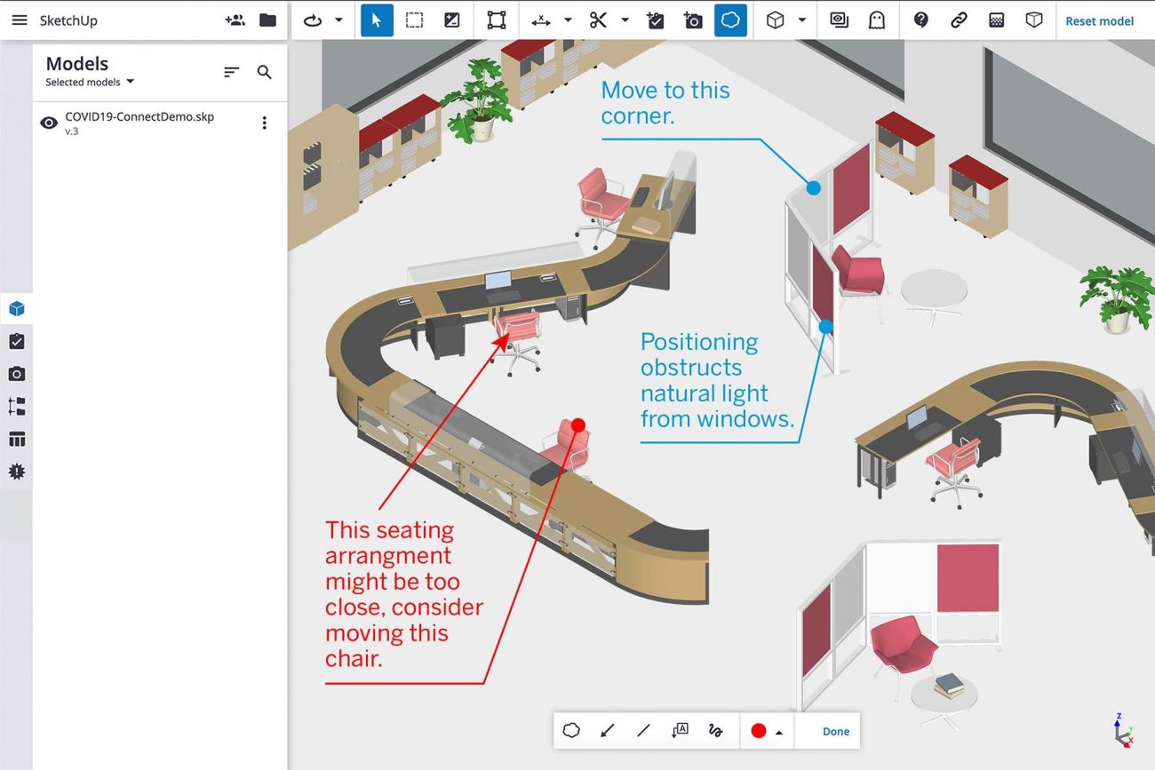Open the model settings gear in sidebar
This screenshot has width=1155, height=770.
(x=16, y=472)
